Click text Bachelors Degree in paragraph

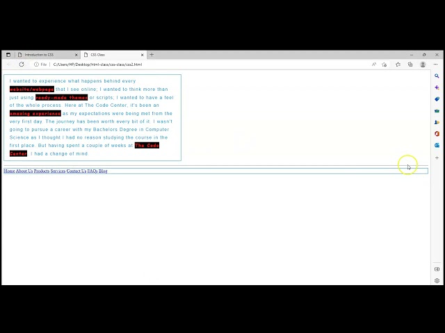[x=115, y=130]
